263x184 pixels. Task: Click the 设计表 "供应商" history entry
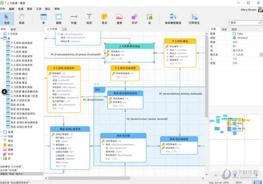9,170
